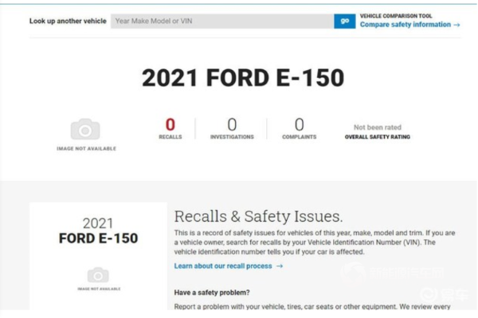Image resolution: width=478 pixels, height=318 pixels.
Task: Click the Overall Safety Rating label
Action: 378,137
